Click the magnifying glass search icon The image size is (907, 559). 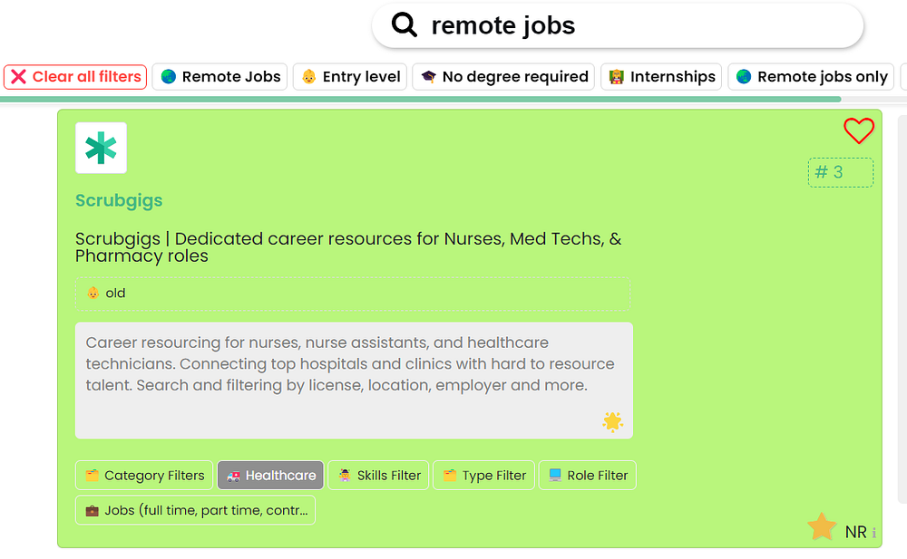point(404,25)
